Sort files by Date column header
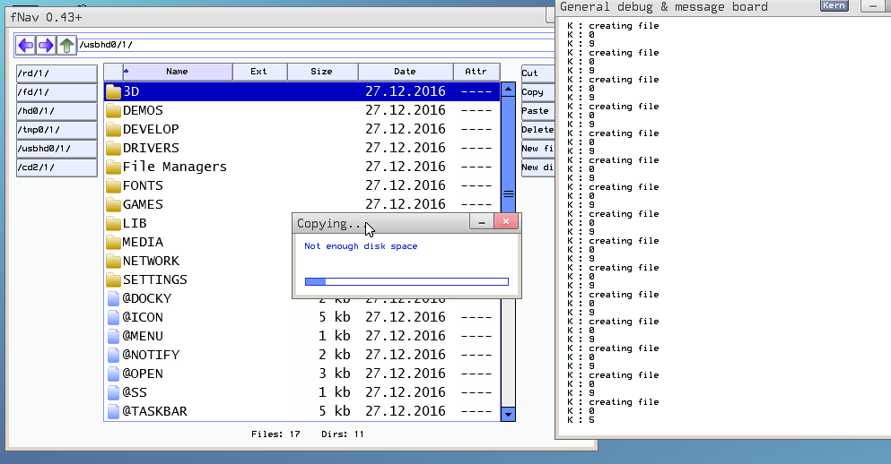The height and width of the screenshot is (464, 891). pos(405,72)
